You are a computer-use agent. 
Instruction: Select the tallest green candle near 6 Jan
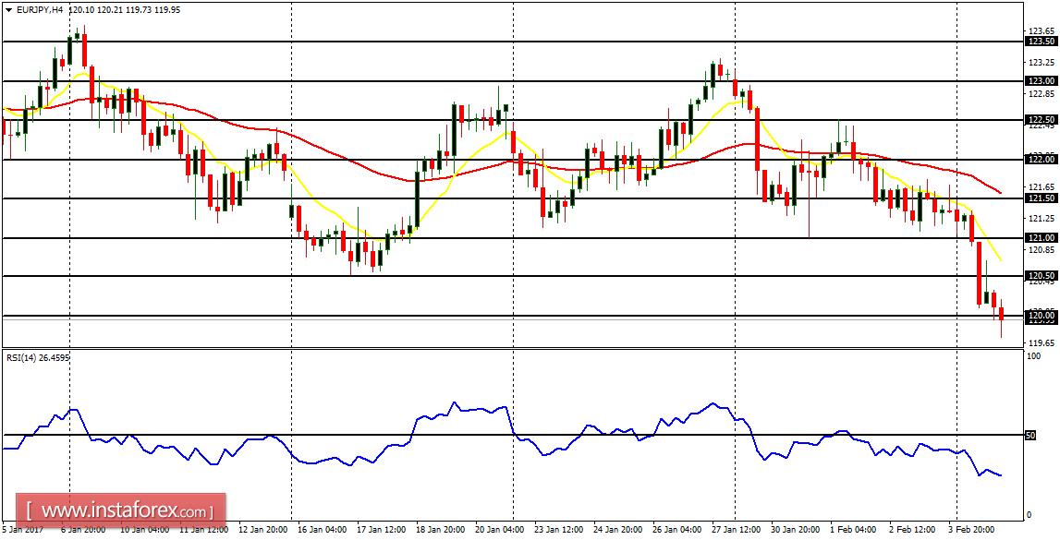tap(72, 51)
